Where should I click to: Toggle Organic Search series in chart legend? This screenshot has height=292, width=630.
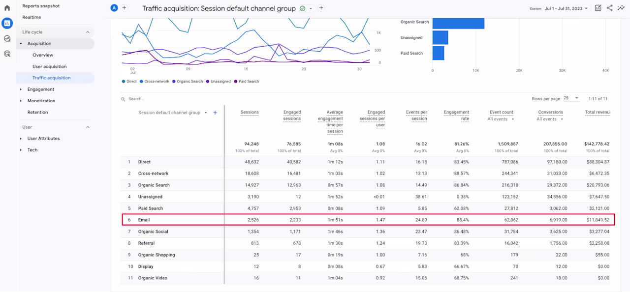187,82
